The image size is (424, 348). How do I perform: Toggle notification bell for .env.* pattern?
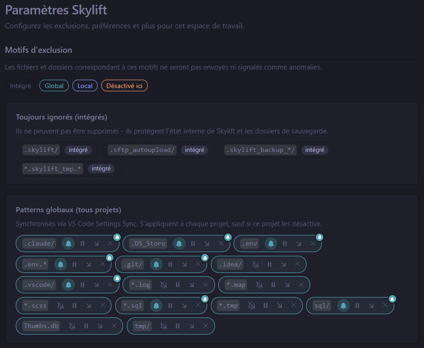click(x=60, y=265)
